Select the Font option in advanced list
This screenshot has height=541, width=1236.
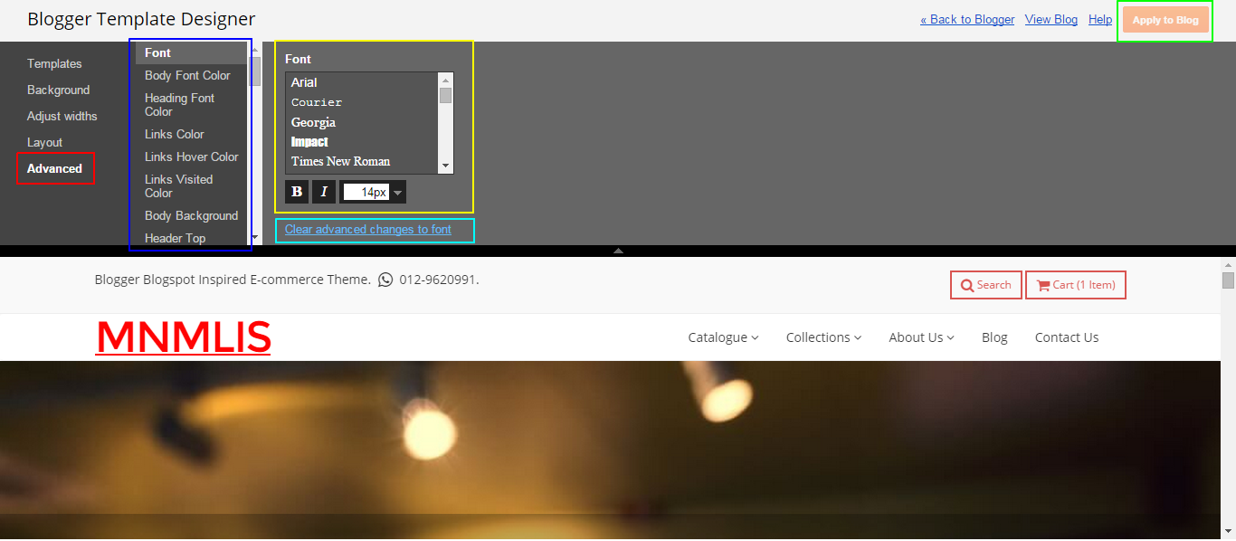click(x=191, y=52)
